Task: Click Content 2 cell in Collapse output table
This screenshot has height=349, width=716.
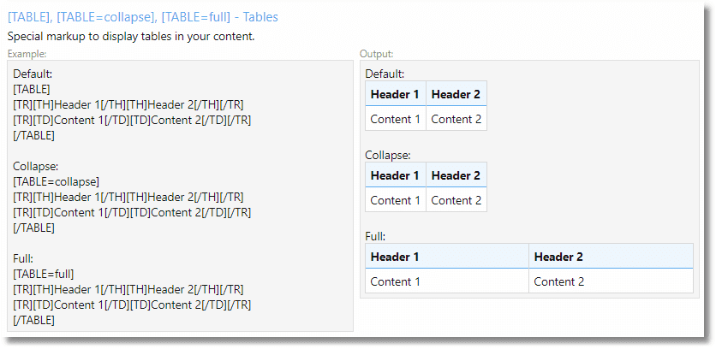Action: [456, 200]
